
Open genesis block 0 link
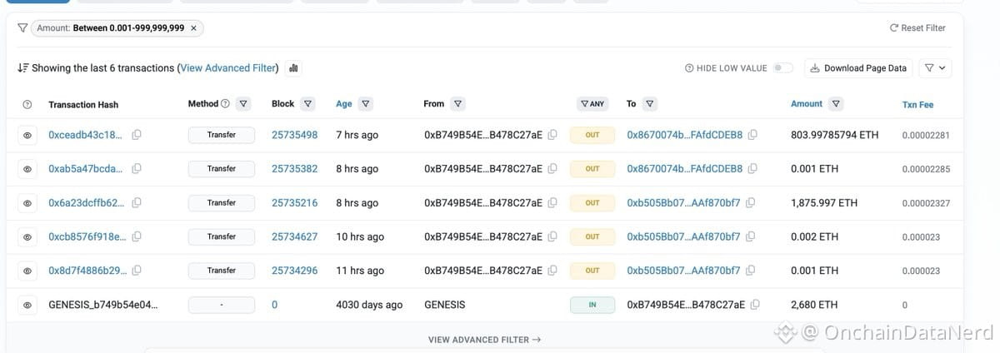point(274,305)
